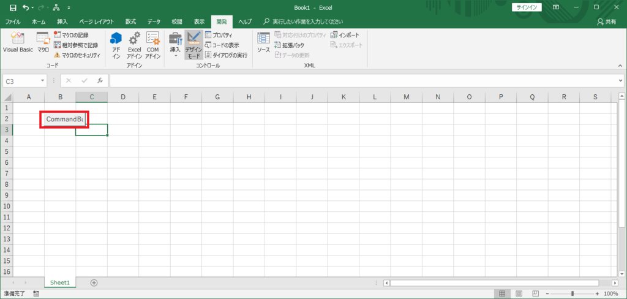627x299 pixels.
Task: Click ダイアログの実行 button
Action: click(227, 55)
